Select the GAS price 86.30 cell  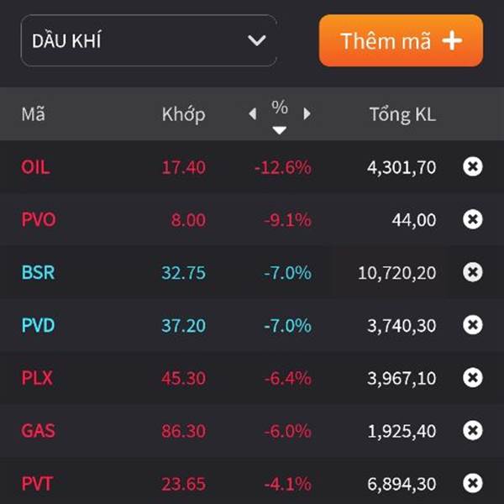point(183,431)
